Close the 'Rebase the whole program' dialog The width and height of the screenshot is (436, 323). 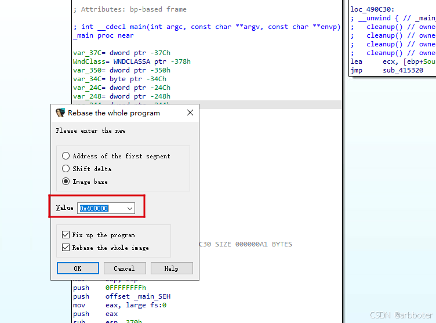coord(190,112)
